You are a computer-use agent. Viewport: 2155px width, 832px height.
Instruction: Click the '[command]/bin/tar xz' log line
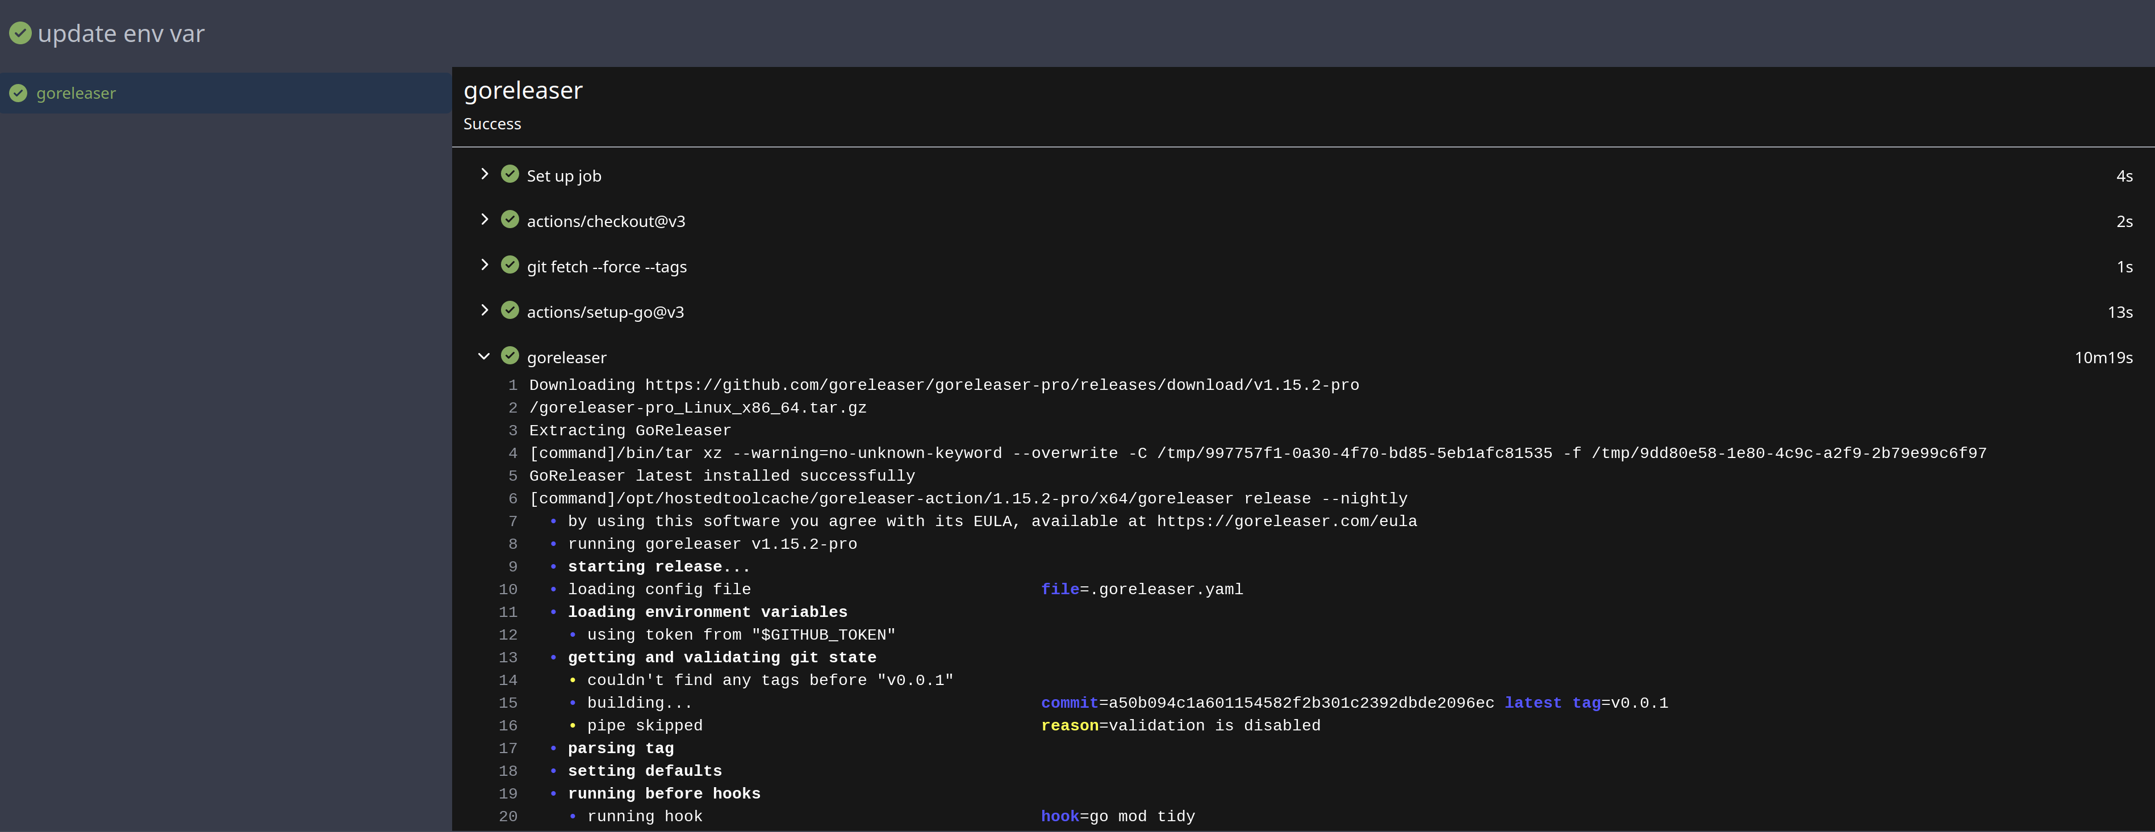1258,453
